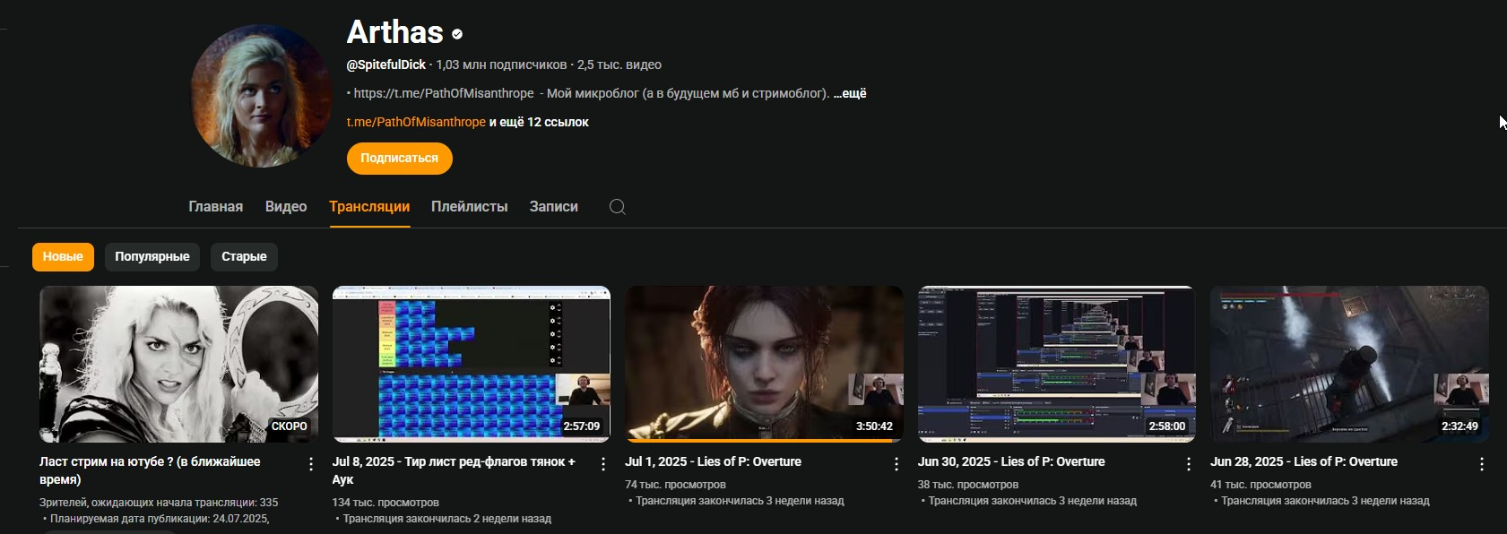This screenshot has height=534, width=1507.
Task: Open title Jun 28, 2025 - Lies of P: Overture
Action: tap(1303, 462)
